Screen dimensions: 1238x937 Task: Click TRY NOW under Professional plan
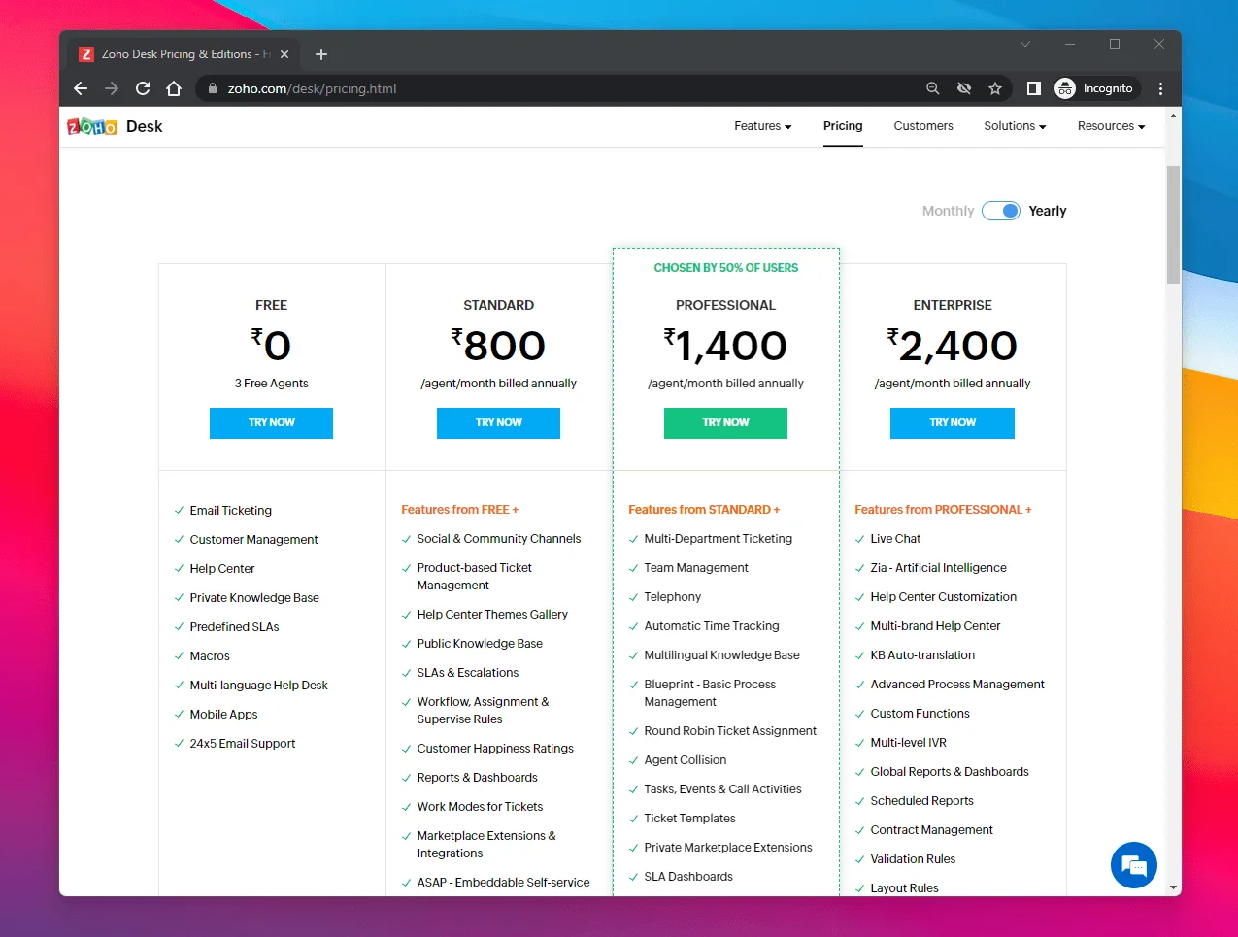(725, 423)
